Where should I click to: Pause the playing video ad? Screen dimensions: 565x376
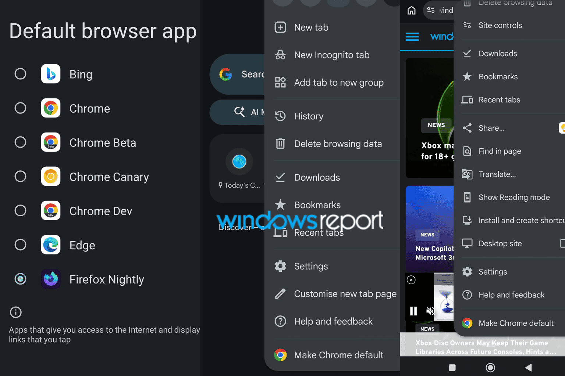coord(413,311)
